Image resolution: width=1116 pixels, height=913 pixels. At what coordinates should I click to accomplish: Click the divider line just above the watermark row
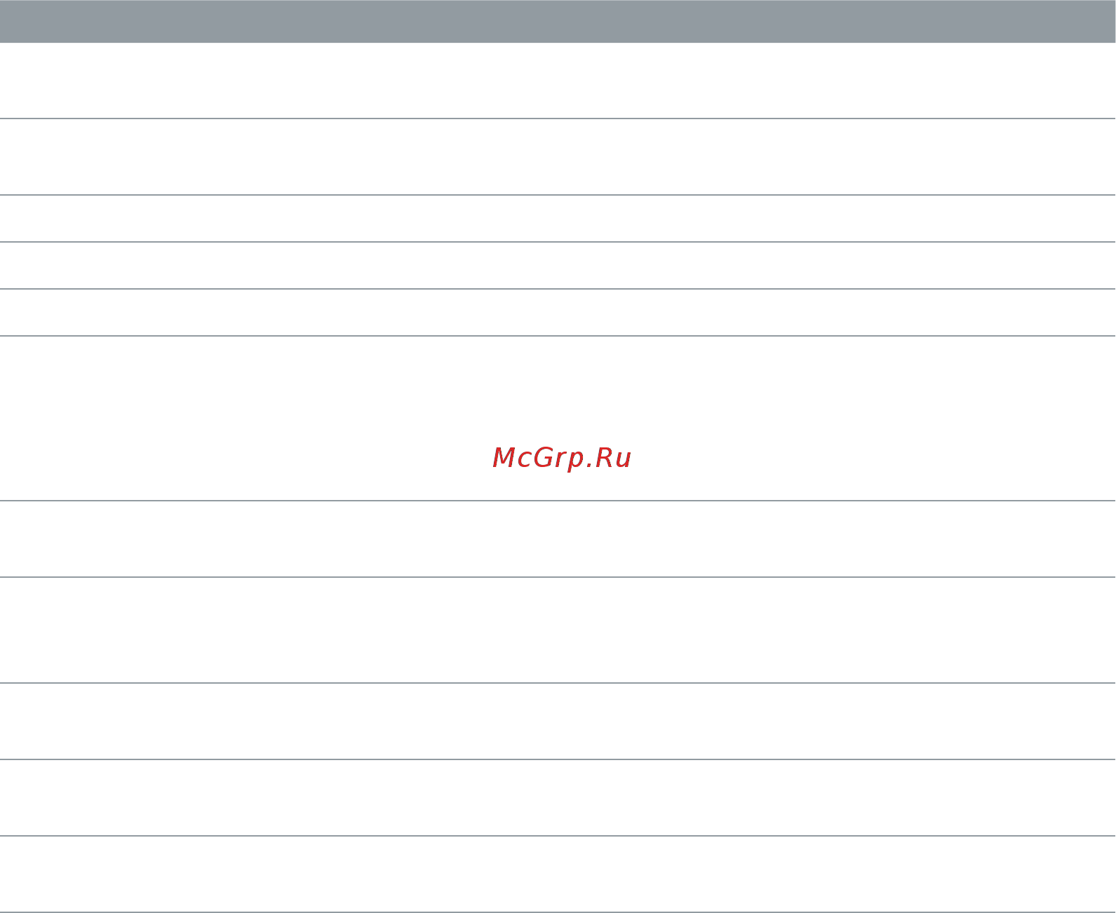[558, 336]
